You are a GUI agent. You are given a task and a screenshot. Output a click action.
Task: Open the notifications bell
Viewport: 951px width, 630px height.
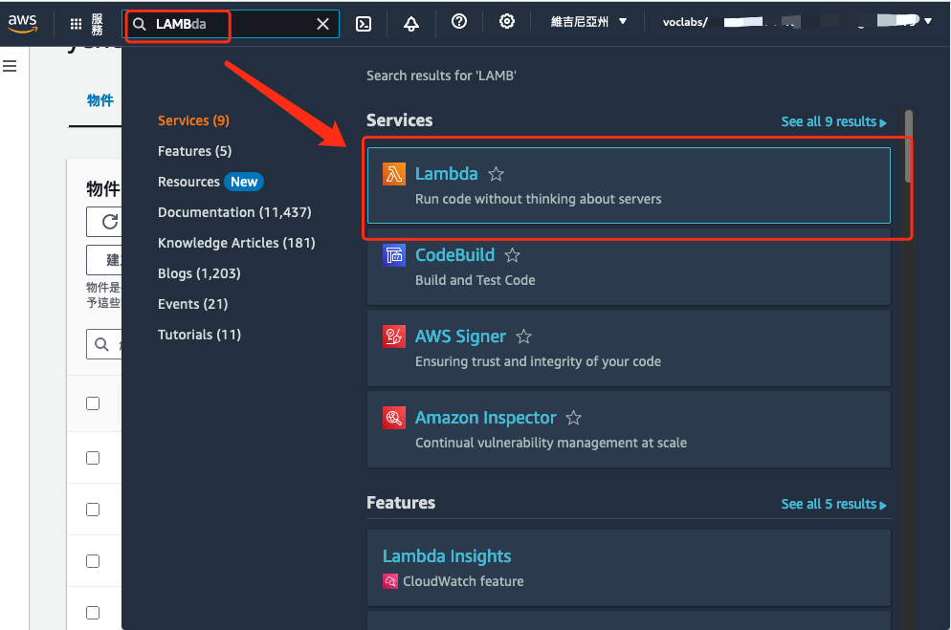411,24
